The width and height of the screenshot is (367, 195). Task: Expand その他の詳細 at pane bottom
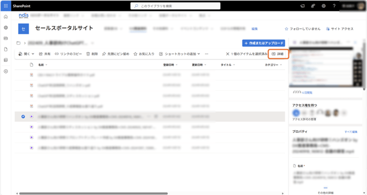[326, 193]
